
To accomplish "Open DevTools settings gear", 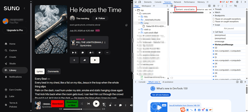I will coord(237,2).
